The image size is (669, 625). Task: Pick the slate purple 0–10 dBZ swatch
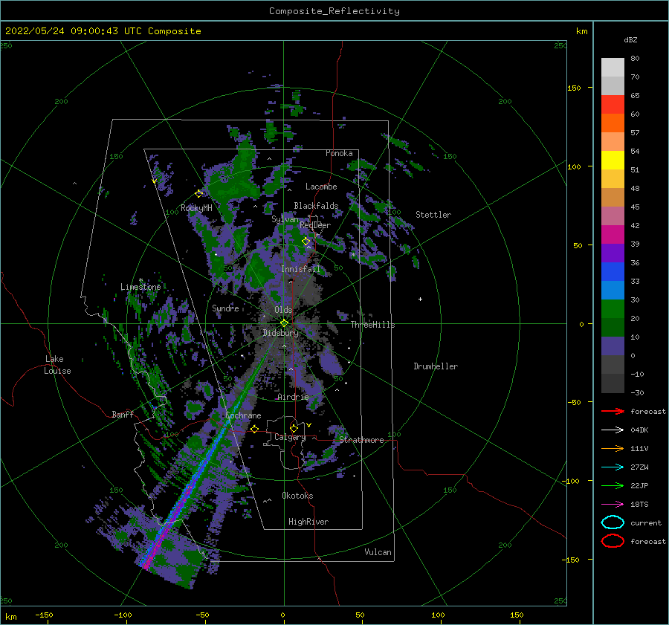pos(613,346)
